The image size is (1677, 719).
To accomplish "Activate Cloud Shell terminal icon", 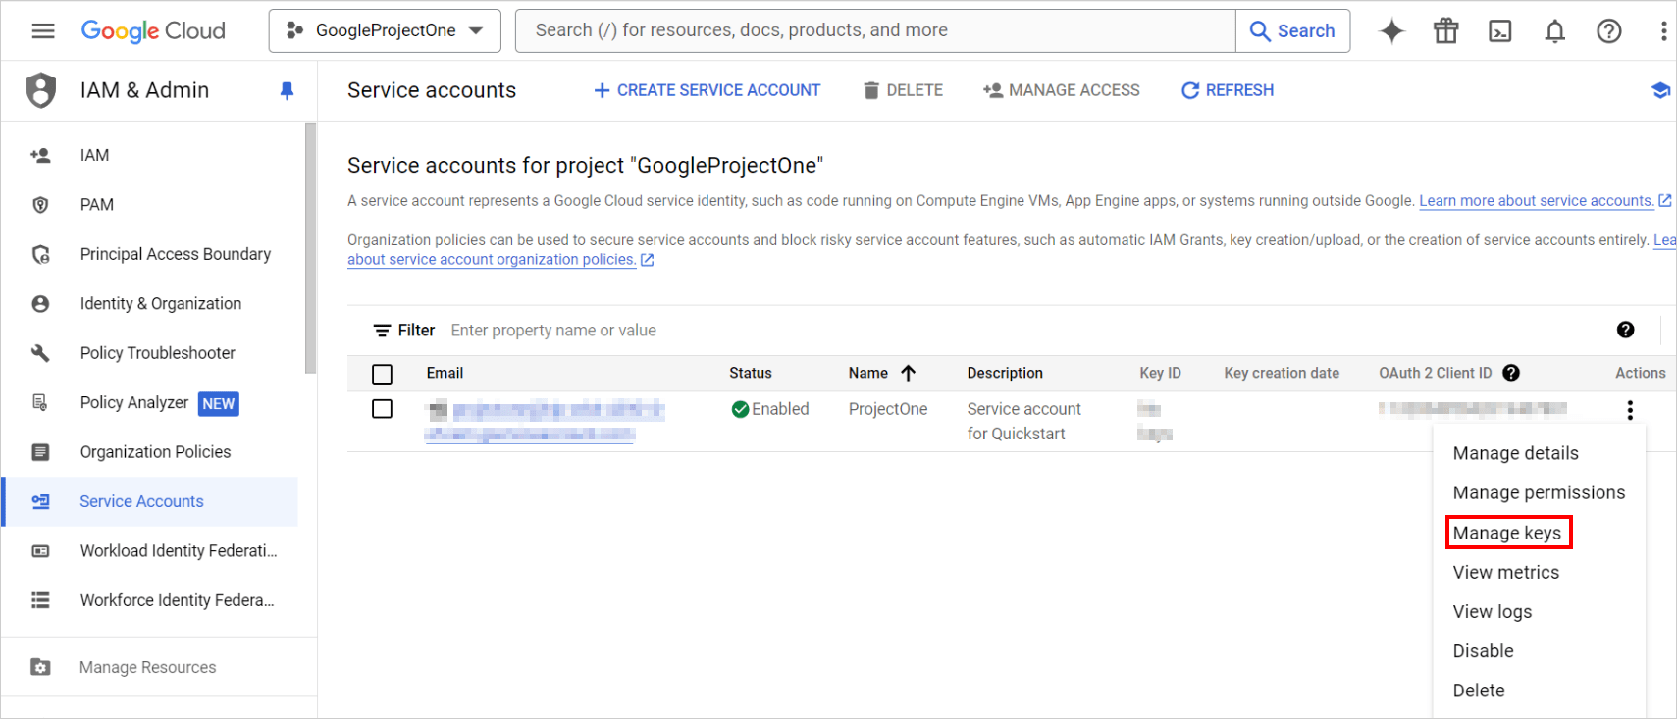I will 1500,30.
